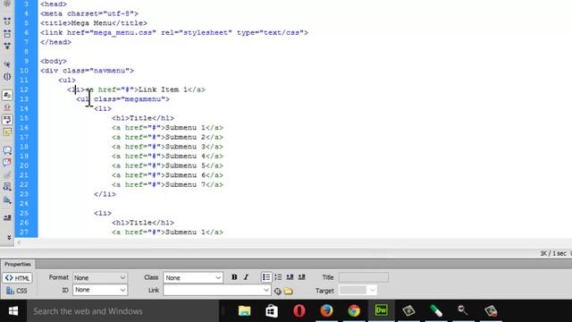Toggle Syntax Error Alerts in info bar

[7, 131]
